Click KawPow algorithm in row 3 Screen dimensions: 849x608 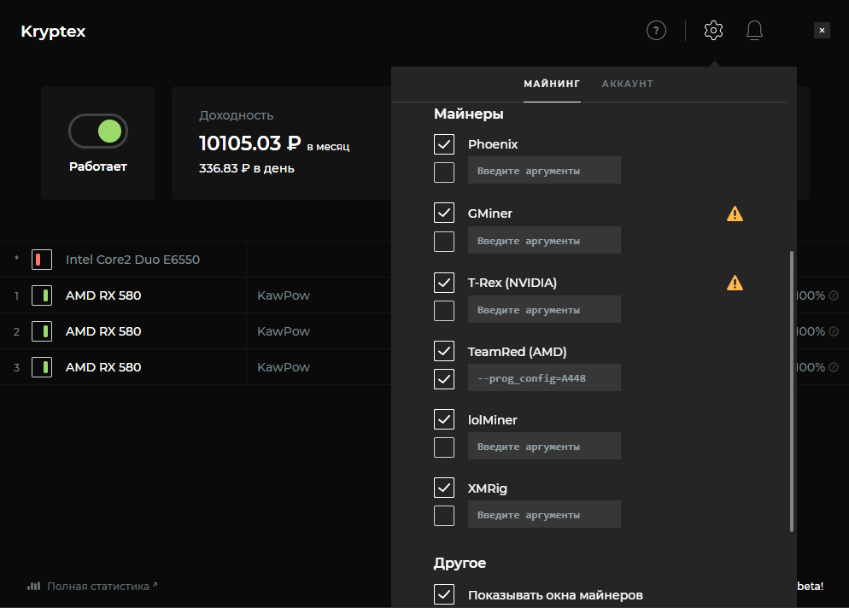point(284,367)
